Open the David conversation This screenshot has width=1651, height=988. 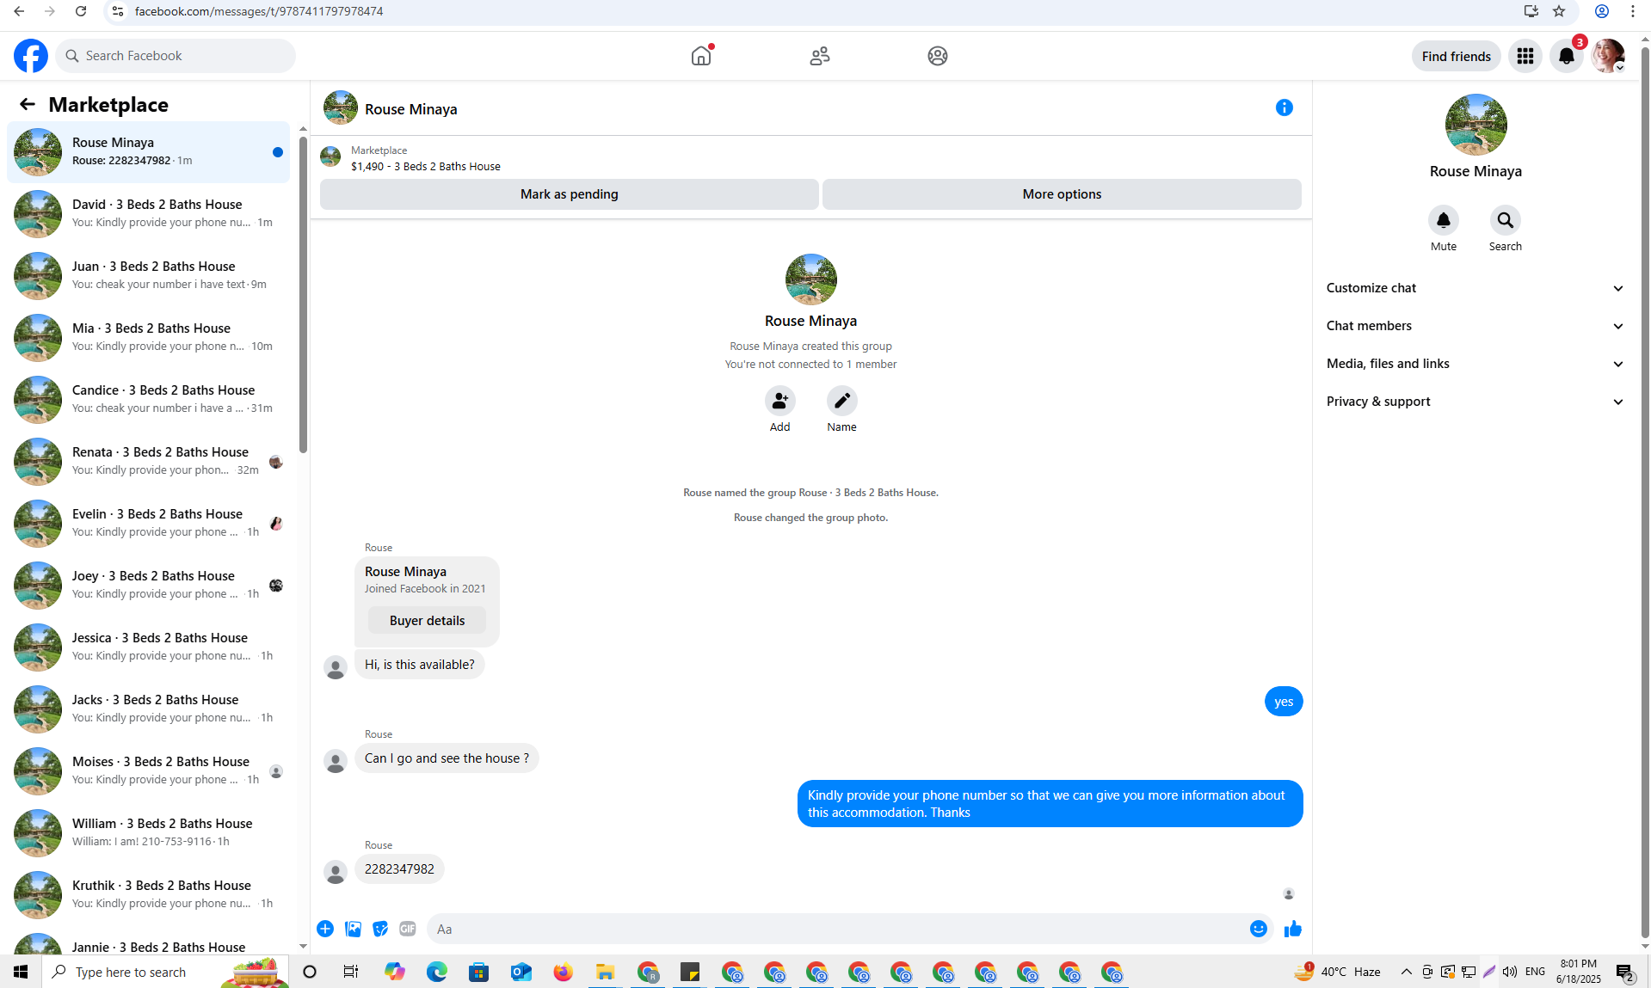pyautogui.click(x=148, y=213)
